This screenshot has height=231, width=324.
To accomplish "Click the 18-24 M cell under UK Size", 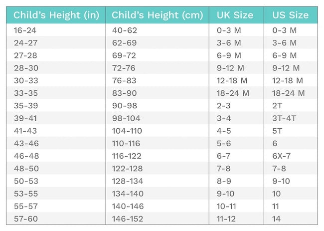I will [x=233, y=93].
